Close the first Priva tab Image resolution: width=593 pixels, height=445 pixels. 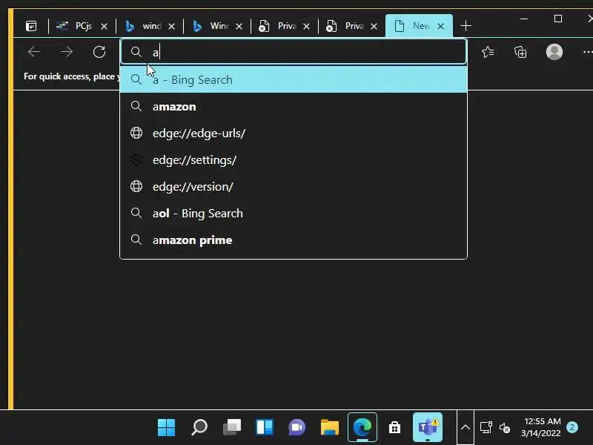coord(306,26)
